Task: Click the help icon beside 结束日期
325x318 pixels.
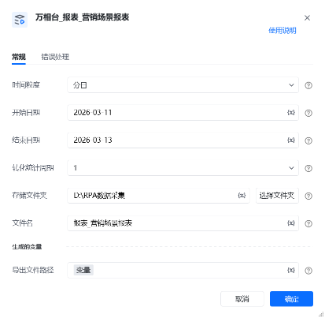Action: point(308,140)
